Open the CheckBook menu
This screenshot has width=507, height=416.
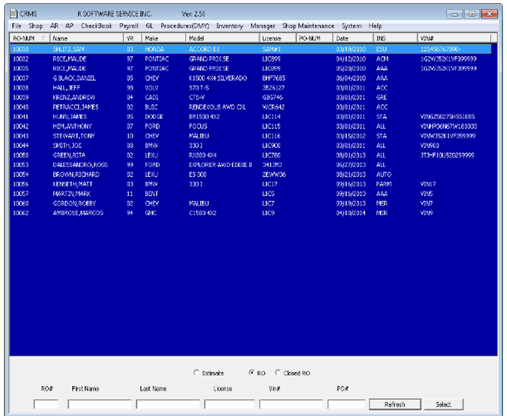96,26
